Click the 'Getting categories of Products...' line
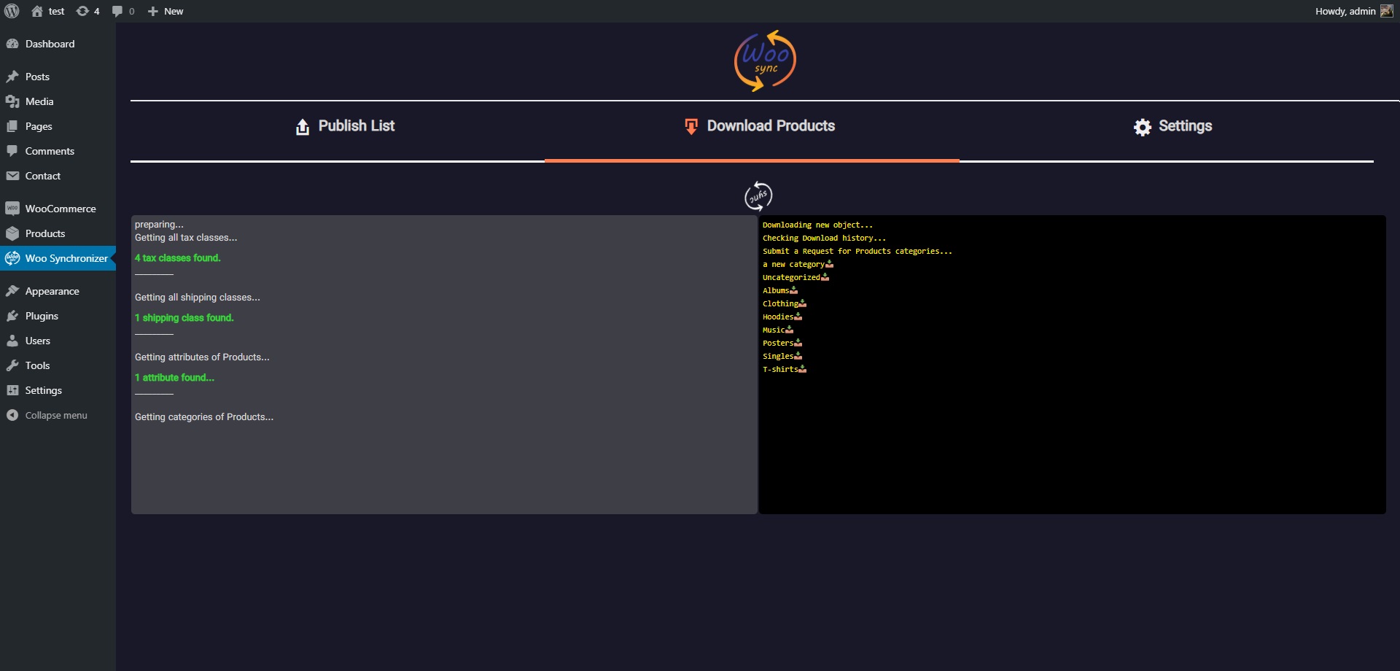The height and width of the screenshot is (671, 1400). click(x=204, y=417)
